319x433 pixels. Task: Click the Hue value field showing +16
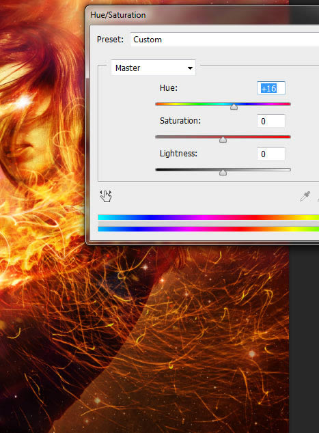pyautogui.click(x=271, y=88)
